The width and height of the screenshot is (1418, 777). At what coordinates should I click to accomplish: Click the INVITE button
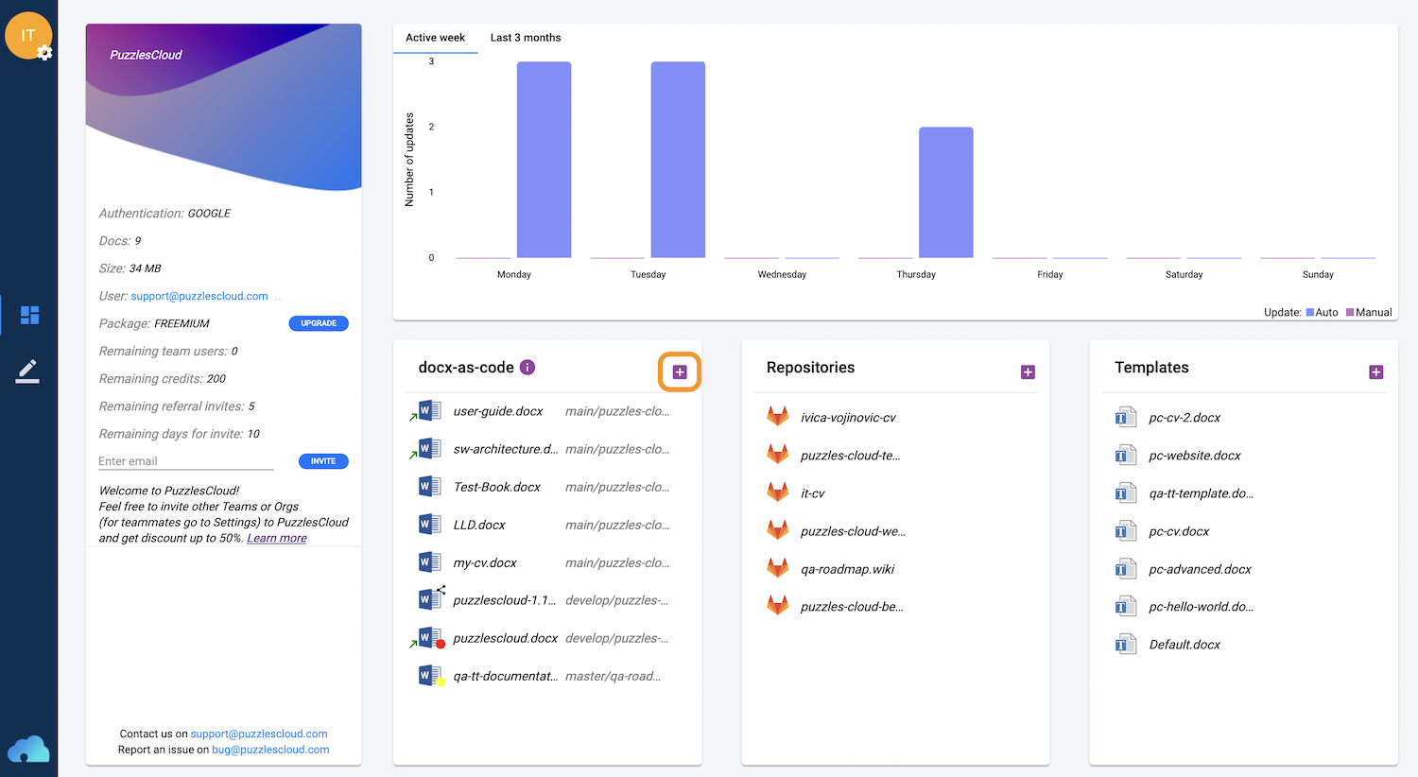point(323,461)
